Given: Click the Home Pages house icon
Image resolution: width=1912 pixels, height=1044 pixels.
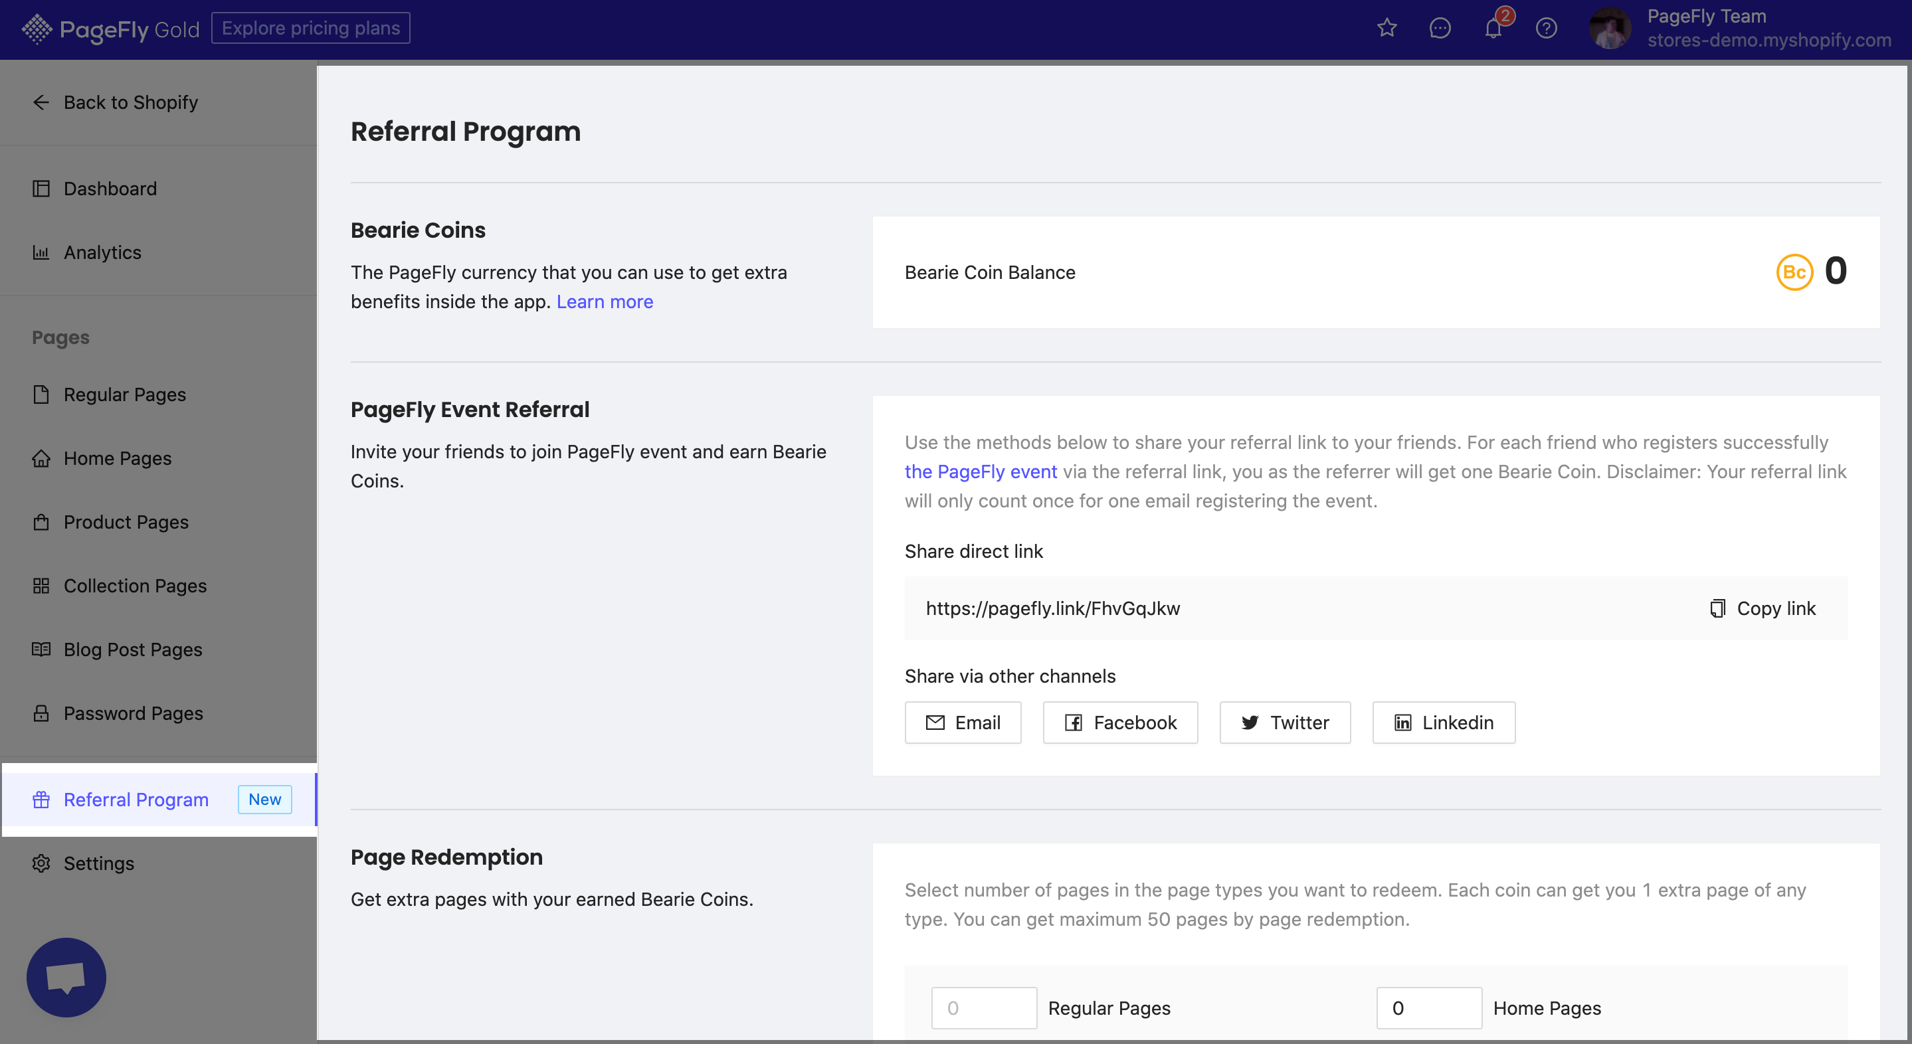Looking at the screenshot, I should [41, 458].
